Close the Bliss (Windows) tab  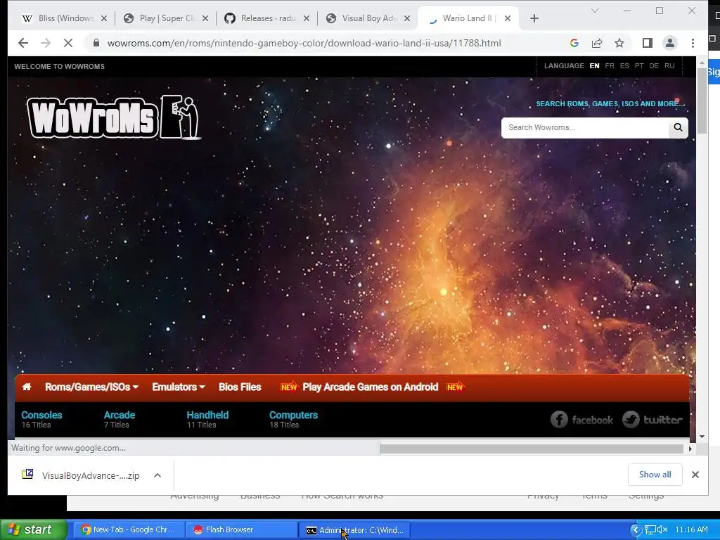(104, 18)
